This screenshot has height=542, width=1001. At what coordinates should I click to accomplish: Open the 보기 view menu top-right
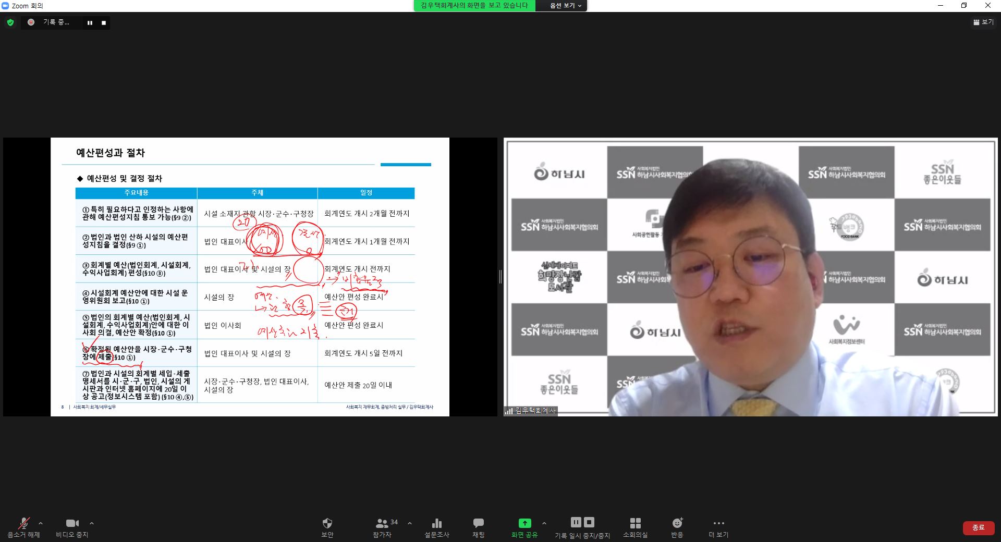[x=983, y=22]
